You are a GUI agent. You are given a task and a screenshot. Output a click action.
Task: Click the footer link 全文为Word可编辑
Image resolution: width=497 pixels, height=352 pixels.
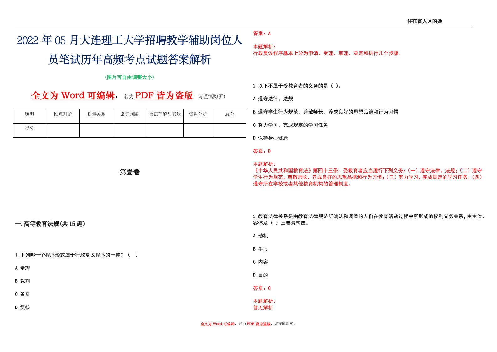[218, 324]
